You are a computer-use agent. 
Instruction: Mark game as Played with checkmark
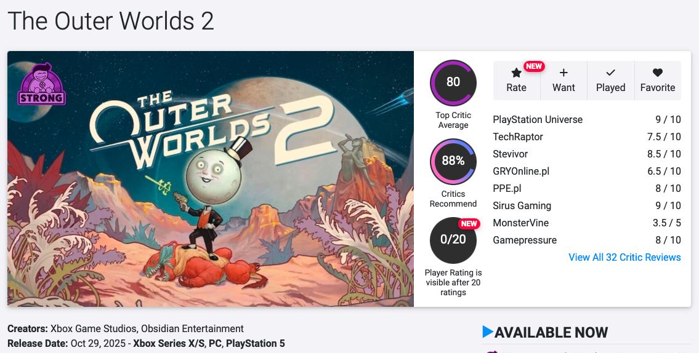point(610,73)
